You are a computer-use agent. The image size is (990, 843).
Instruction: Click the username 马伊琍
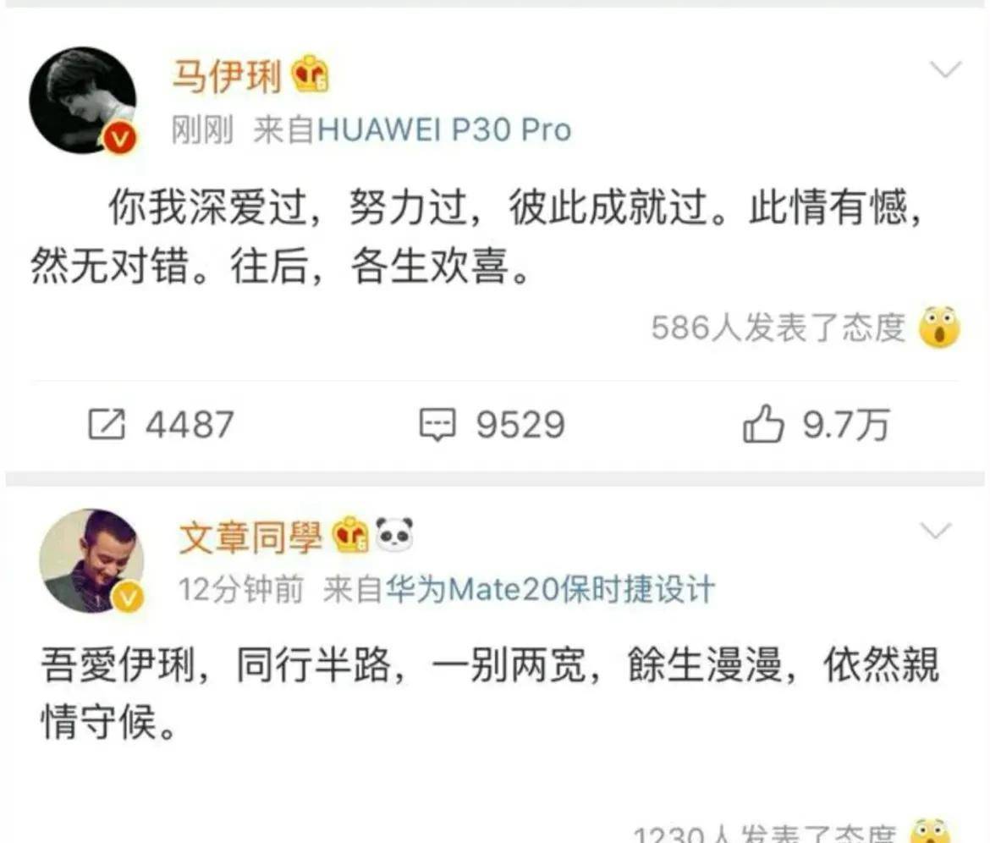(227, 76)
